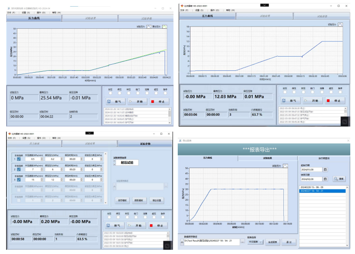This screenshot has height=254, width=355.
Task: Click magnifier search button in report export dialog
Action: coord(339,179)
